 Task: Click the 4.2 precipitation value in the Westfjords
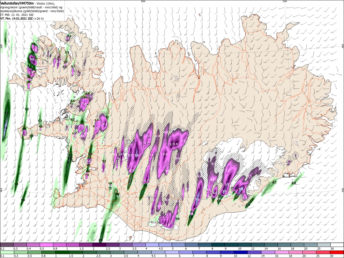pos(32,59)
